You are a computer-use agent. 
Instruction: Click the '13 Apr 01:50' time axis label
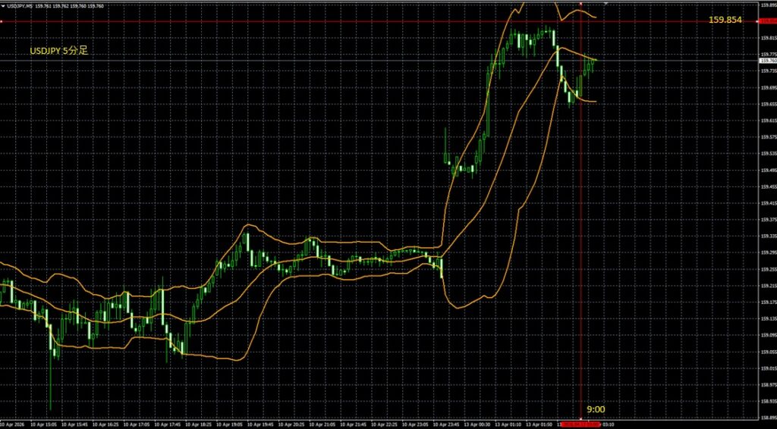[538, 424]
